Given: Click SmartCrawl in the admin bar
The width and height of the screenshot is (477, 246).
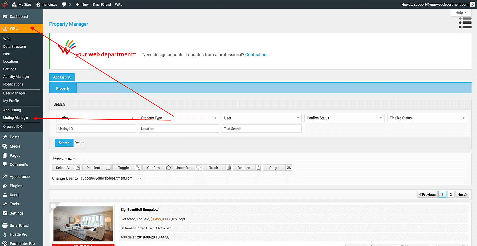Looking at the screenshot, I should pyautogui.click(x=102, y=4).
